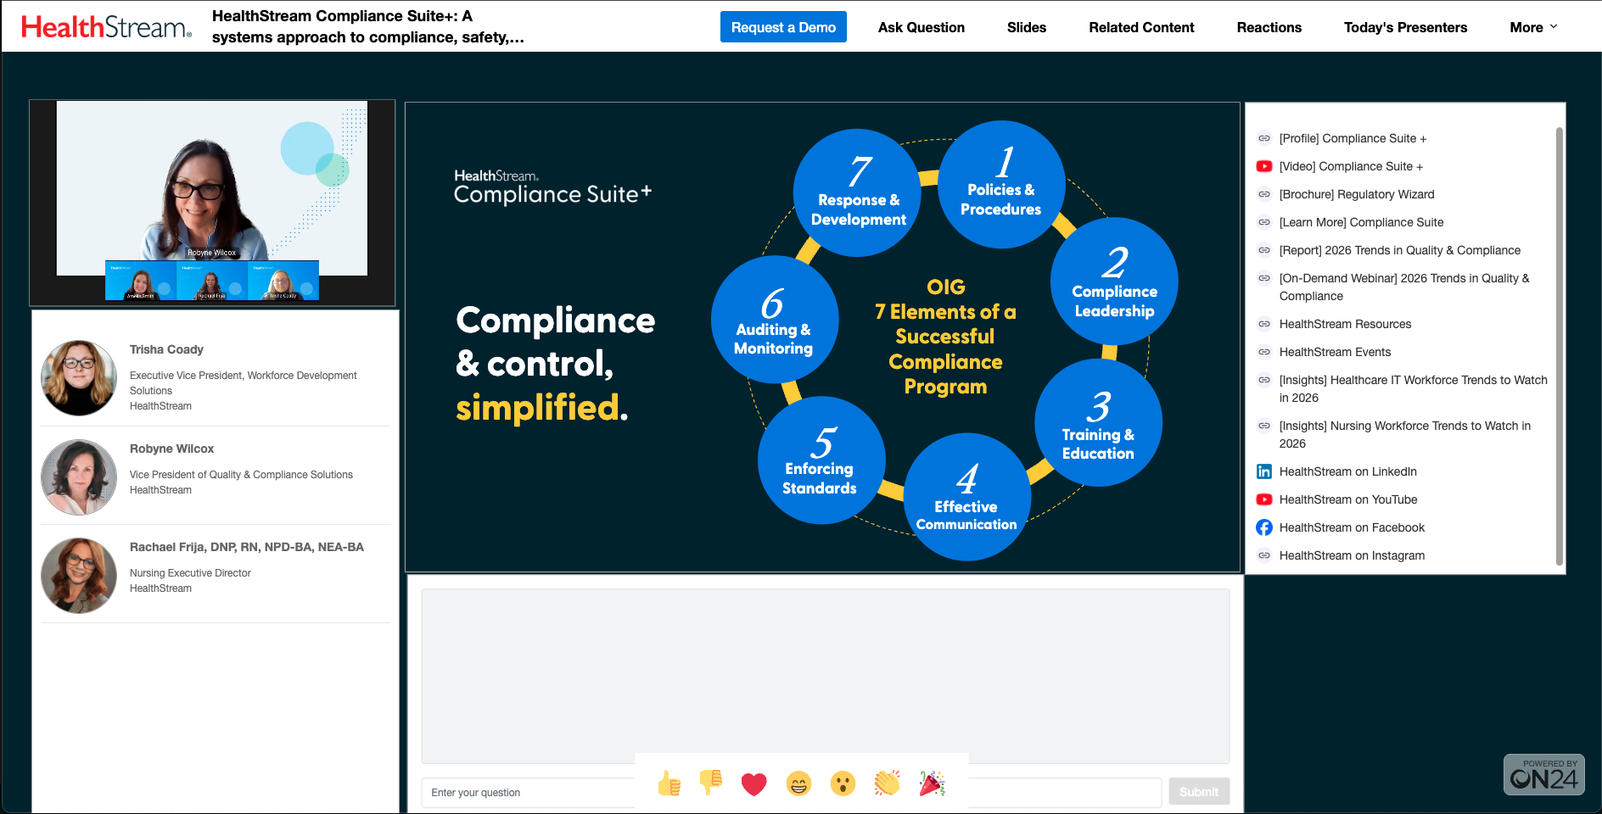The width and height of the screenshot is (1602, 814).
Task: Click the slide's Effective Communication circle
Action: coord(966,497)
